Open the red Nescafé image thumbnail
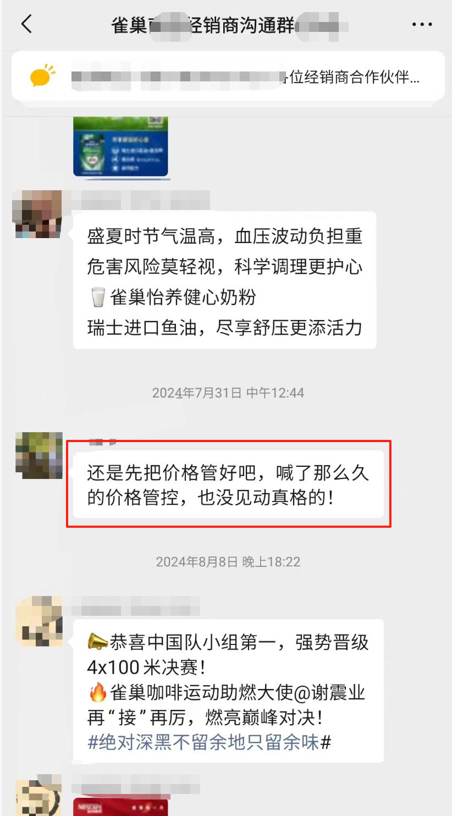The image size is (452, 816). point(120,807)
